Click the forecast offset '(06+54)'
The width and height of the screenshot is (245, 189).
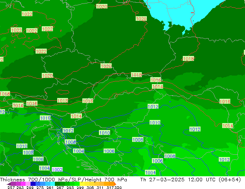click(230, 180)
